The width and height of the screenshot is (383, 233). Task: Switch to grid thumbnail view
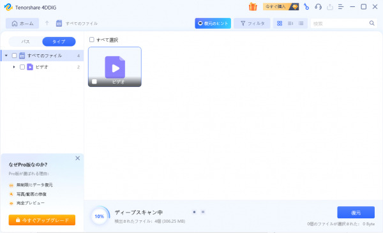(280, 23)
